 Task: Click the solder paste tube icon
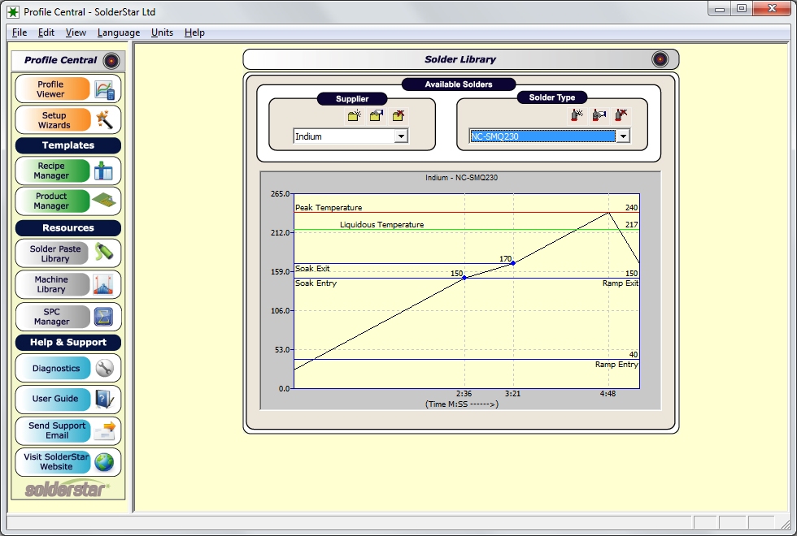coord(104,252)
